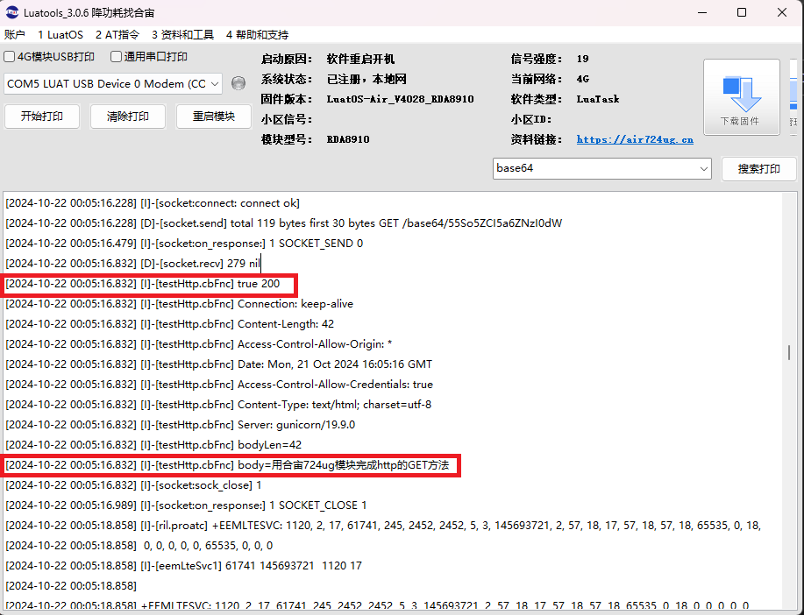Click the 下载固件 download firmware icon

tap(741, 96)
